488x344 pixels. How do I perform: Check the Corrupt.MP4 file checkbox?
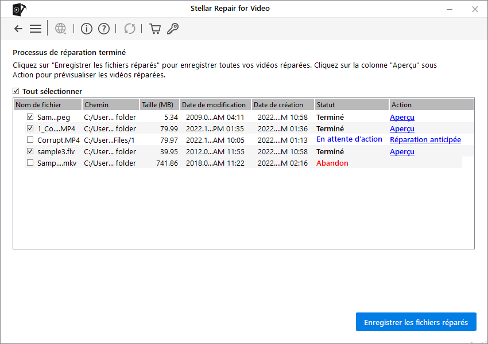(x=30, y=140)
